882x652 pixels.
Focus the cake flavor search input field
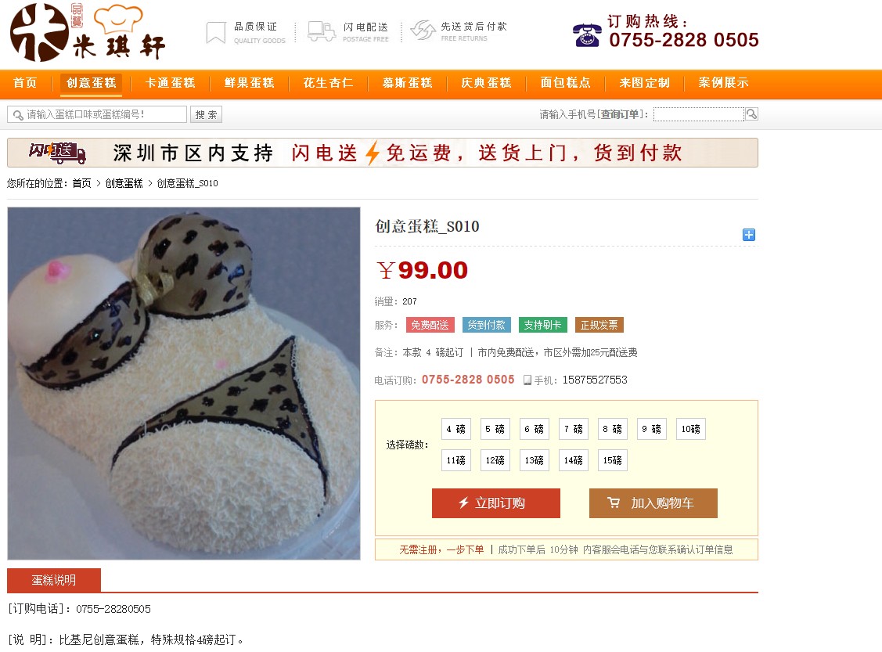click(97, 115)
